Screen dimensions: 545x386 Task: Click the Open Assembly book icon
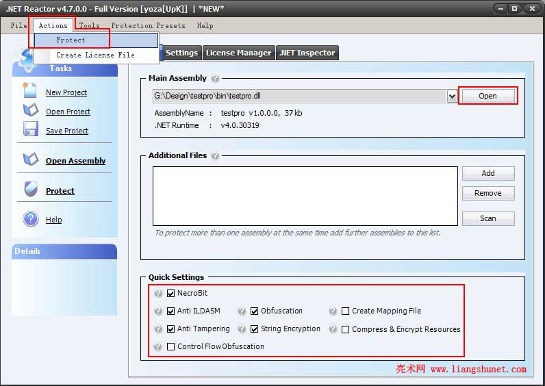tap(31, 159)
